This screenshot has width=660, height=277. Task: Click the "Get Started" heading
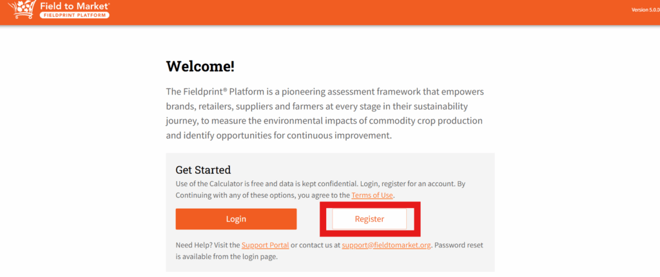(203, 170)
